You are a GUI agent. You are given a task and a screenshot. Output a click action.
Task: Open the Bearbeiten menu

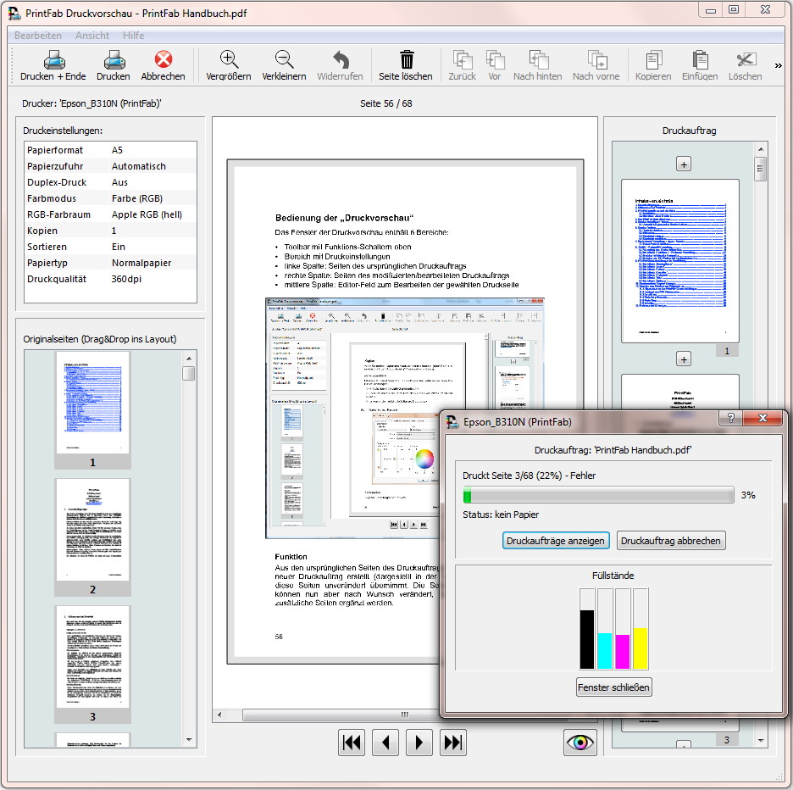coord(38,36)
